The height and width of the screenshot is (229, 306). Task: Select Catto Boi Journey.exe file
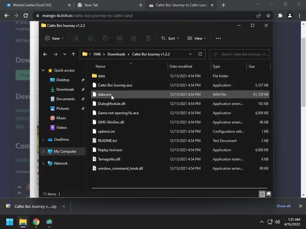(180, 85)
